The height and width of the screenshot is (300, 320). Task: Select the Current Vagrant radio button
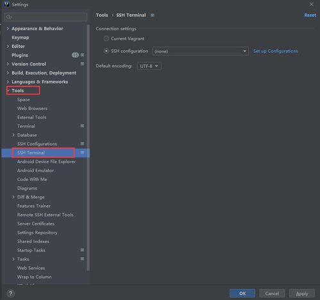click(x=106, y=39)
